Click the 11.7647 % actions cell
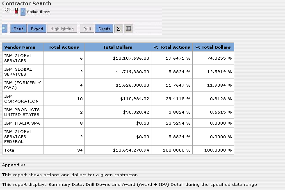This screenshot has height=190, width=285. (172, 85)
